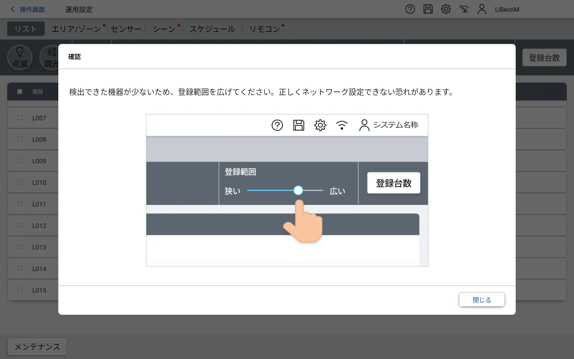Viewport: 574px width, 359px height.
Task: Switch to the リスト tab
Action: click(x=26, y=29)
